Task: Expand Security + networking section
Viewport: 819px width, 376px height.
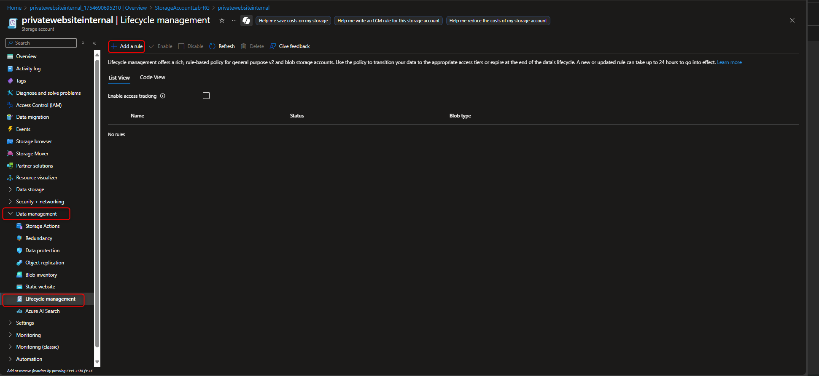Action: (10, 202)
